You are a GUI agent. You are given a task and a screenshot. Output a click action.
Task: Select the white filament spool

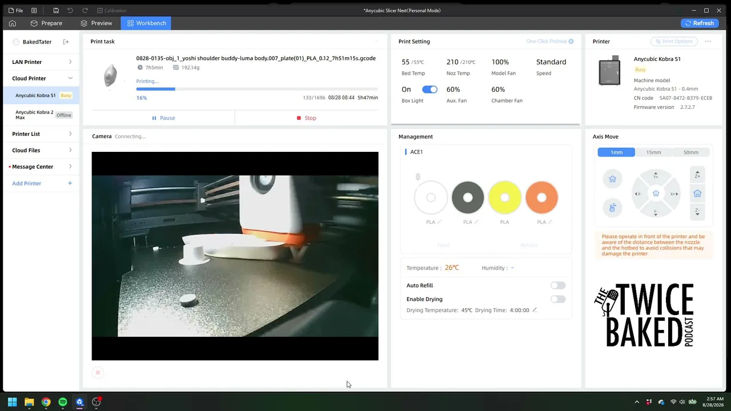(431, 198)
